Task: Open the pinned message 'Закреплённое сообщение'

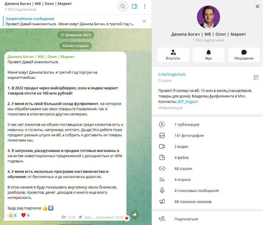Action: [70, 21]
